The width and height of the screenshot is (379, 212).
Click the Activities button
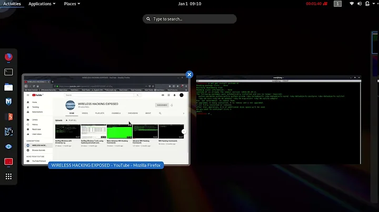12,4
